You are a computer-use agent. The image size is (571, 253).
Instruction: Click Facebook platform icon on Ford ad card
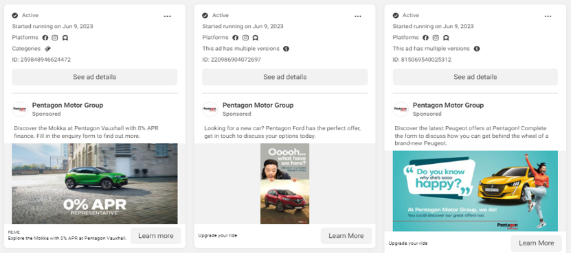click(236, 38)
